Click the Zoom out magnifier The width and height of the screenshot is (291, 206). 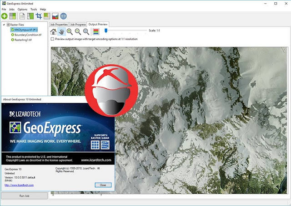78,32
